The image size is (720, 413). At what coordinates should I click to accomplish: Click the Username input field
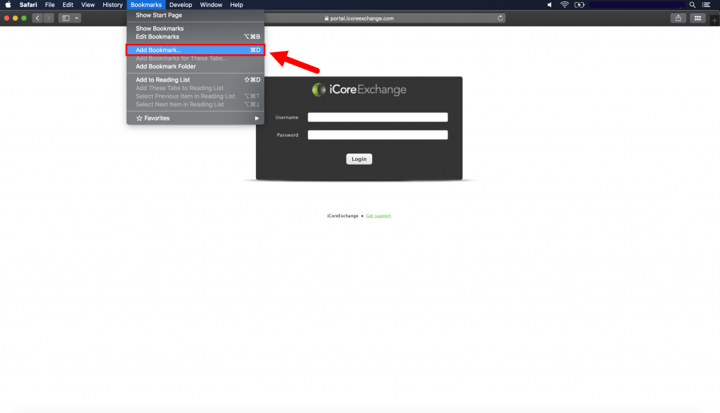[378, 117]
